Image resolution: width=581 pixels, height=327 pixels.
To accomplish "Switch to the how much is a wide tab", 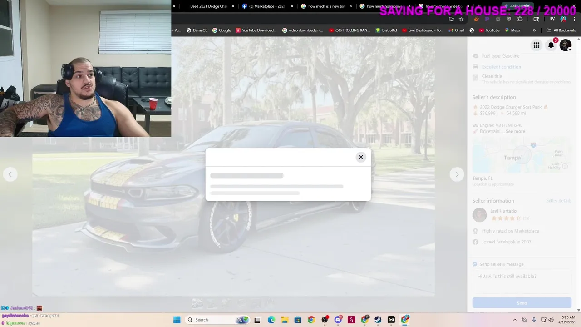I will click(443, 6).
